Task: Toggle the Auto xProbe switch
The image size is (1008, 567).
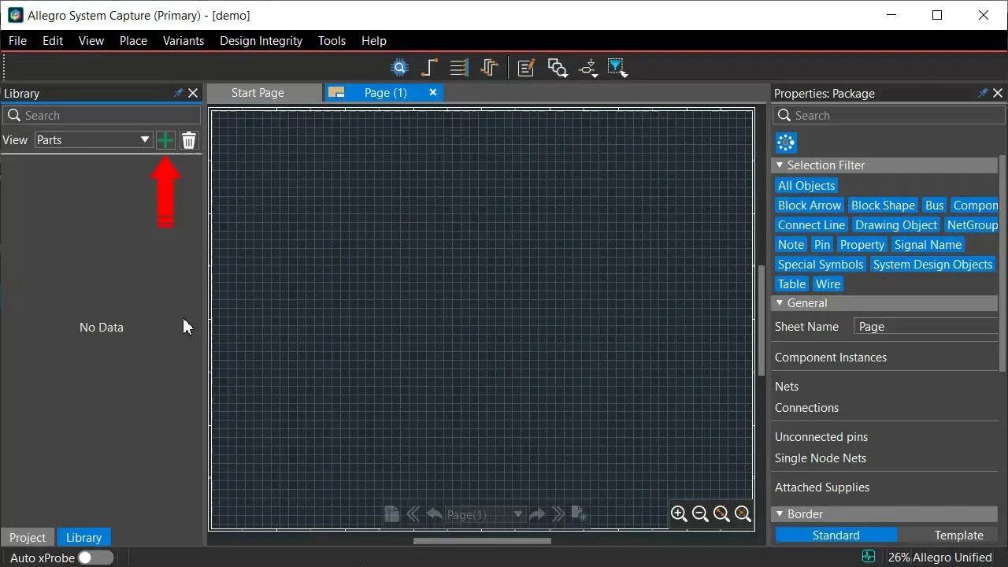Action: [x=95, y=558]
